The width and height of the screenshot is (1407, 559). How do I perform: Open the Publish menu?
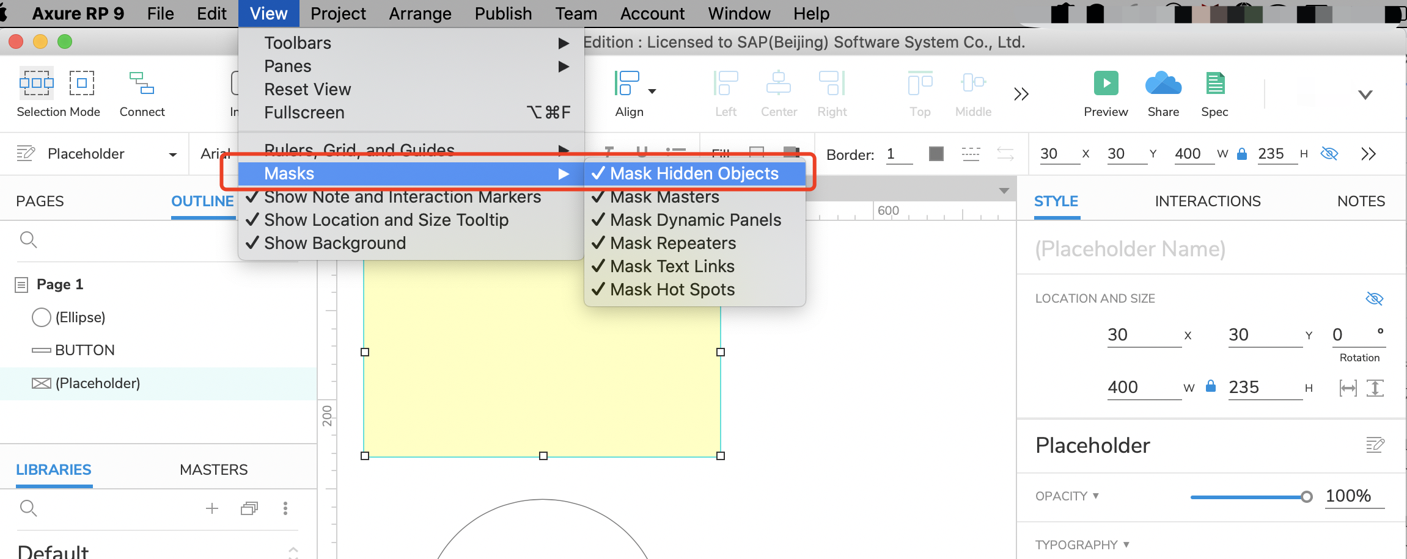(x=504, y=13)
